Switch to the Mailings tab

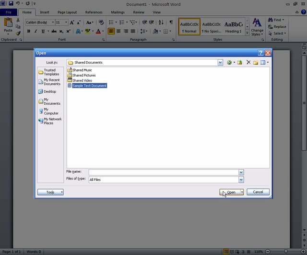pos(118,12)
